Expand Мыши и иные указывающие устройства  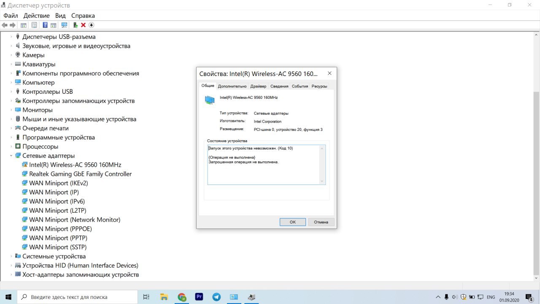[11, 119]
